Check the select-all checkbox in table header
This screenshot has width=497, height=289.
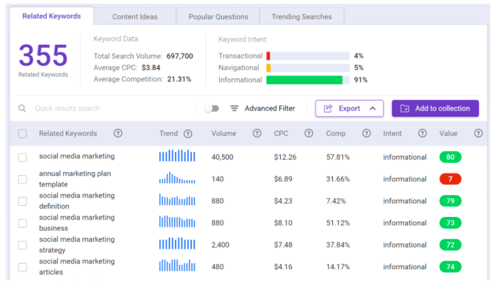(x=22, y=134)
